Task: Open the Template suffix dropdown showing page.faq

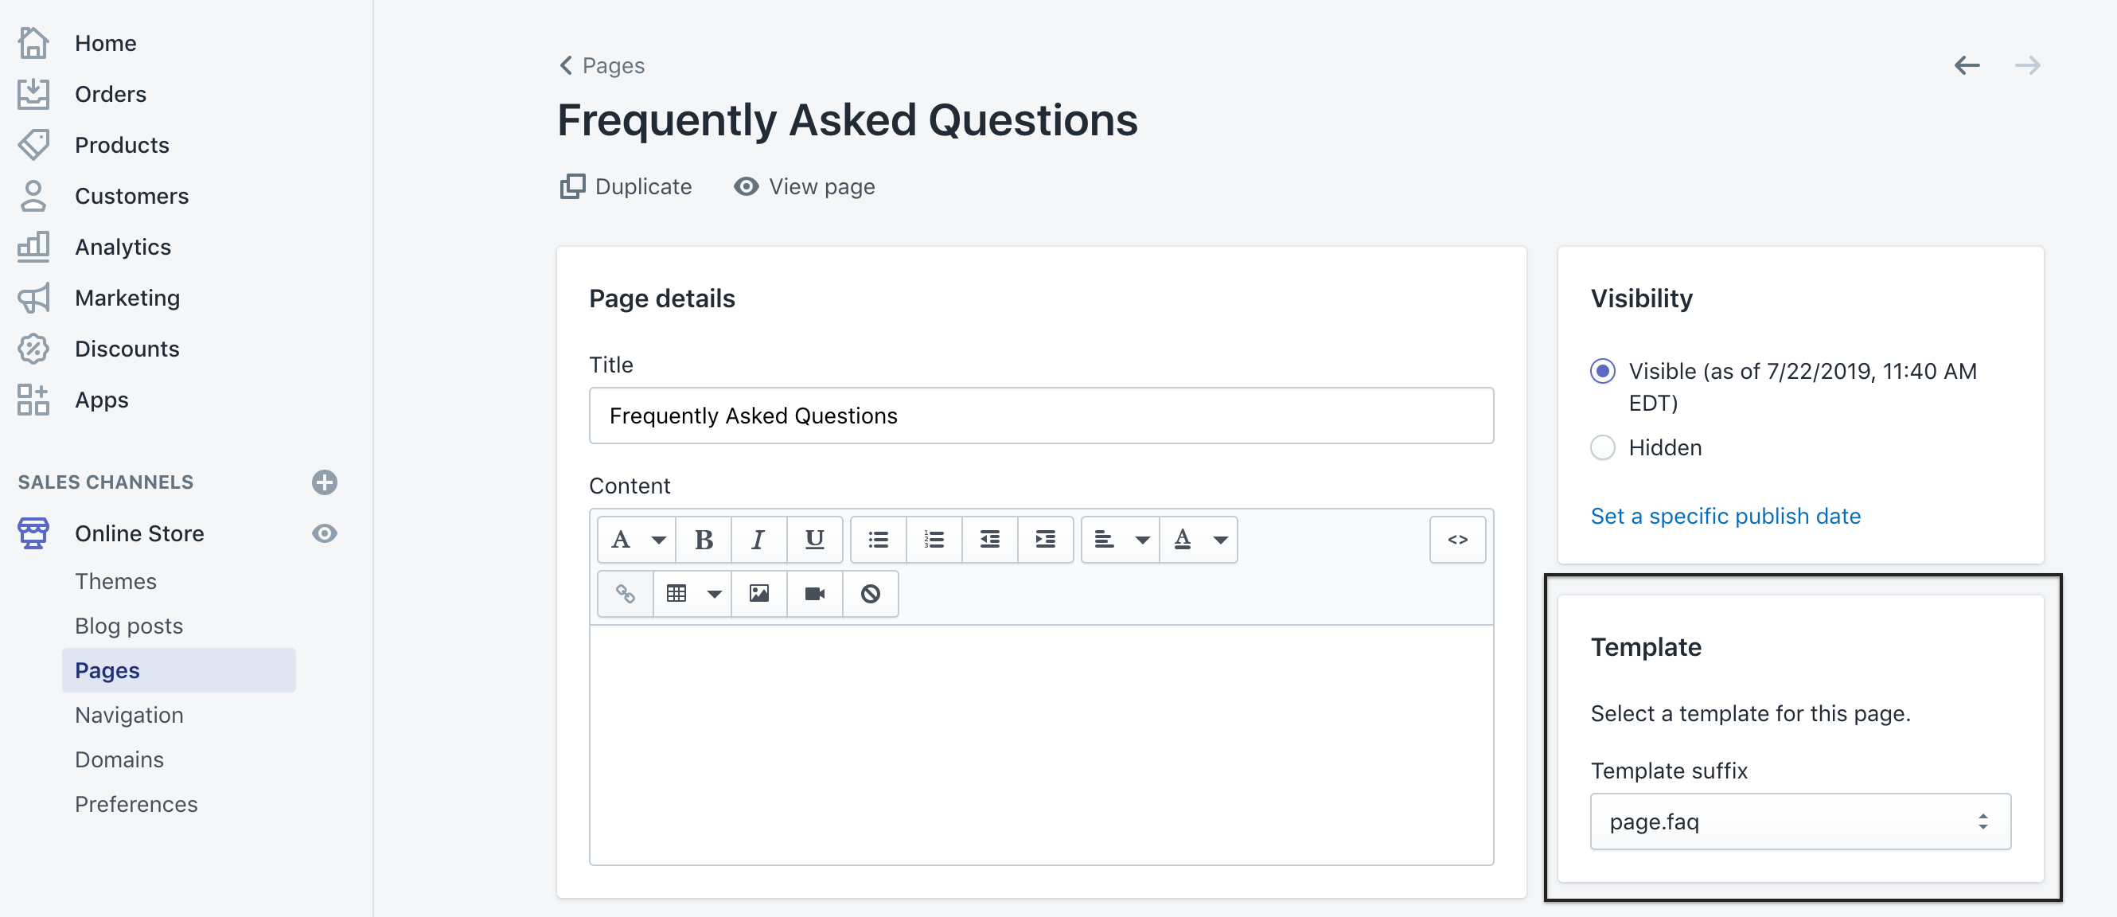Action: tap(1799, 821)
